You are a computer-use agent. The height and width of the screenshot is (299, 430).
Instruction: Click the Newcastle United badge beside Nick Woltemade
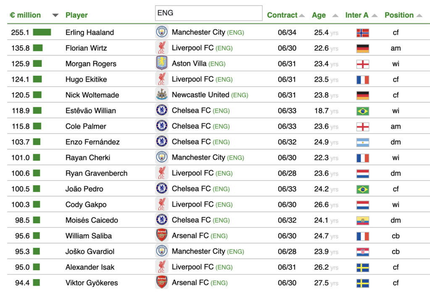(161, 95)
